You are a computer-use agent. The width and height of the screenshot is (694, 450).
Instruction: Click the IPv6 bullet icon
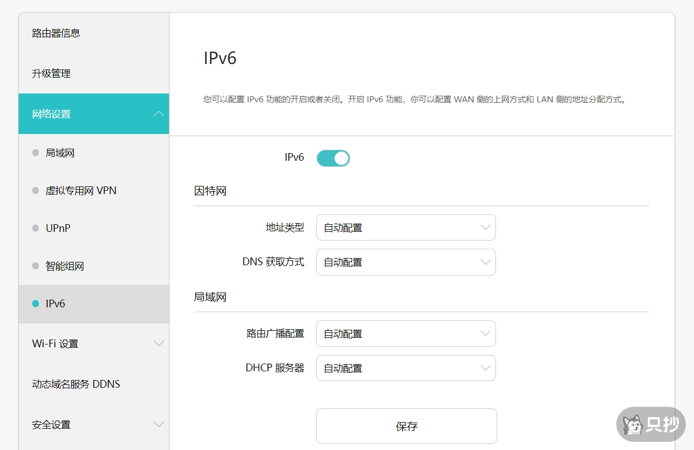34,303
